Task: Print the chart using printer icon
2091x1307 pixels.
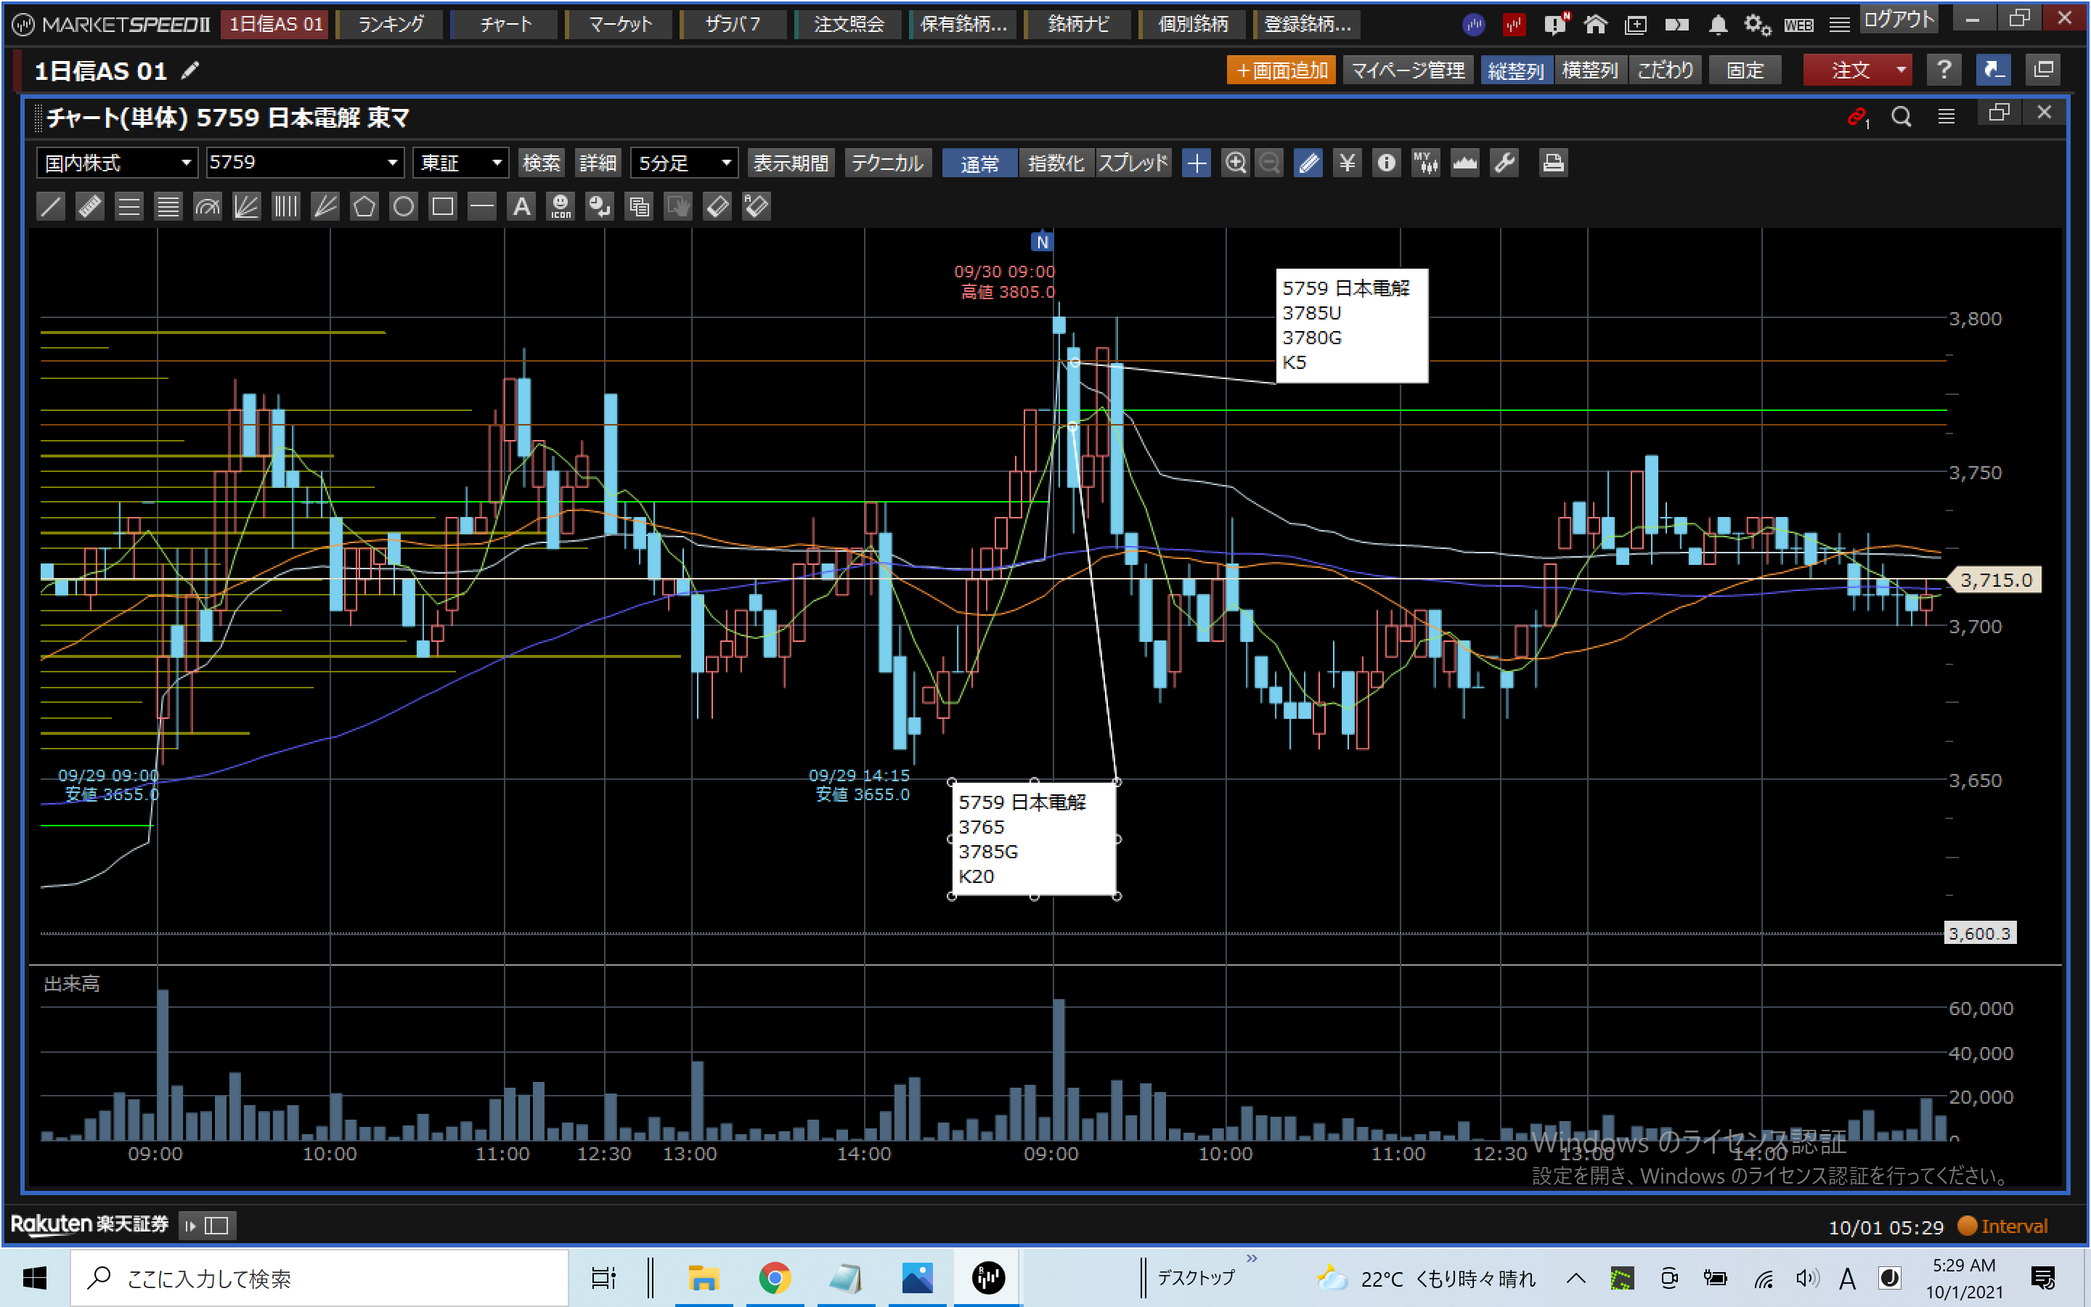Action: click(x=1553, y=163)
